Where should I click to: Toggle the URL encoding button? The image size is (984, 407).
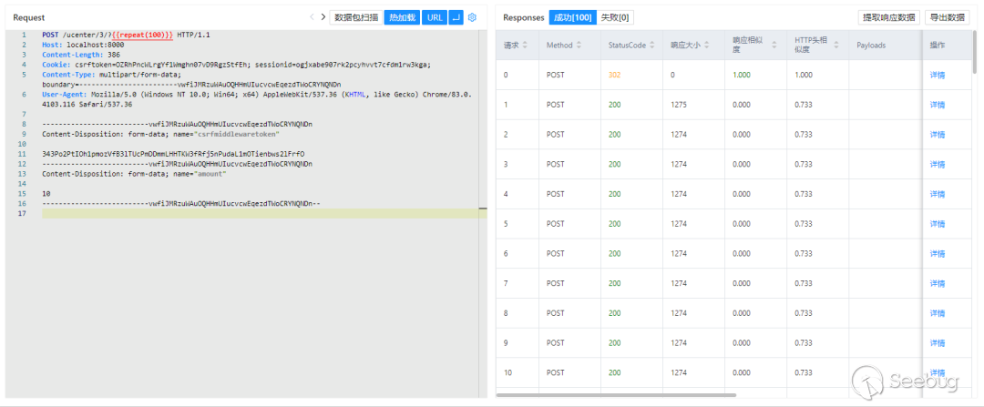(x=435, y=17)
